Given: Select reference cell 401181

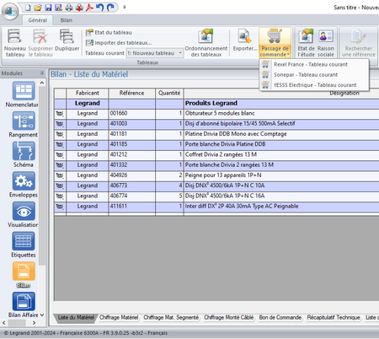Looking at the screenshot, I should (132, 134).
